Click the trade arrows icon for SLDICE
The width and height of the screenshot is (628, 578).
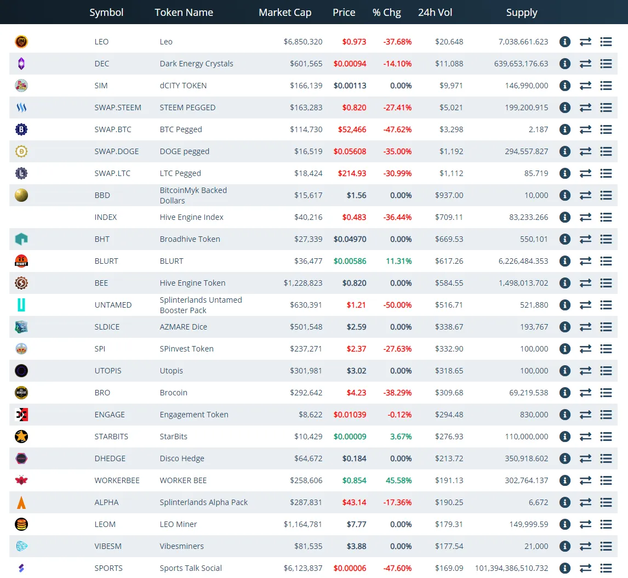point(586,327)
